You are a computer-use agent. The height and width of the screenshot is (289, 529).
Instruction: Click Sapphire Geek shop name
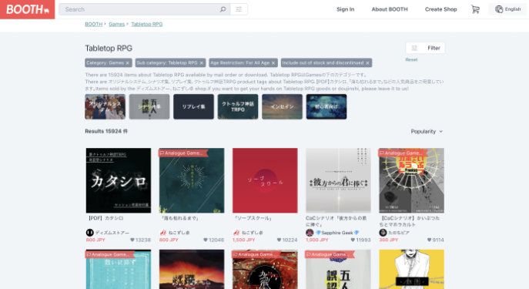tap(337, 233)
